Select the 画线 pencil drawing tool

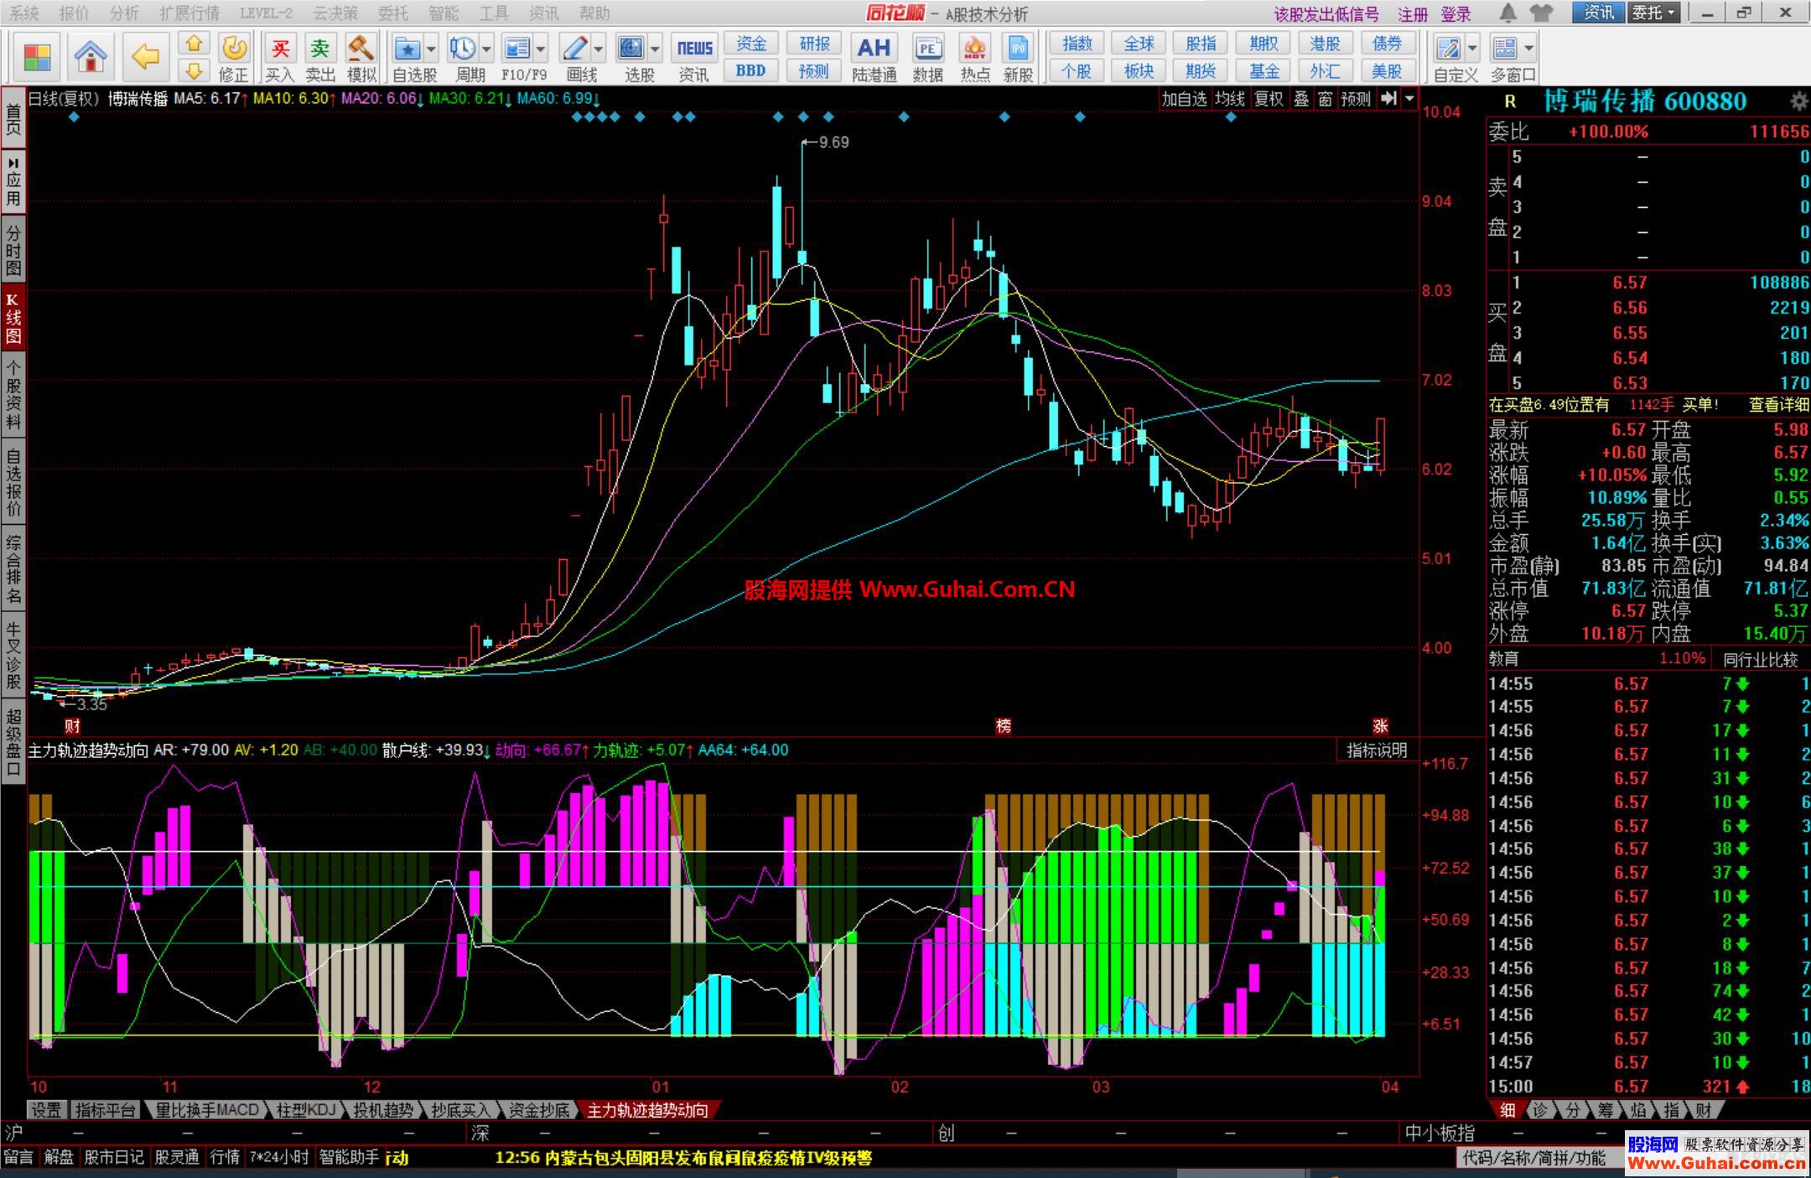[576, 49]
